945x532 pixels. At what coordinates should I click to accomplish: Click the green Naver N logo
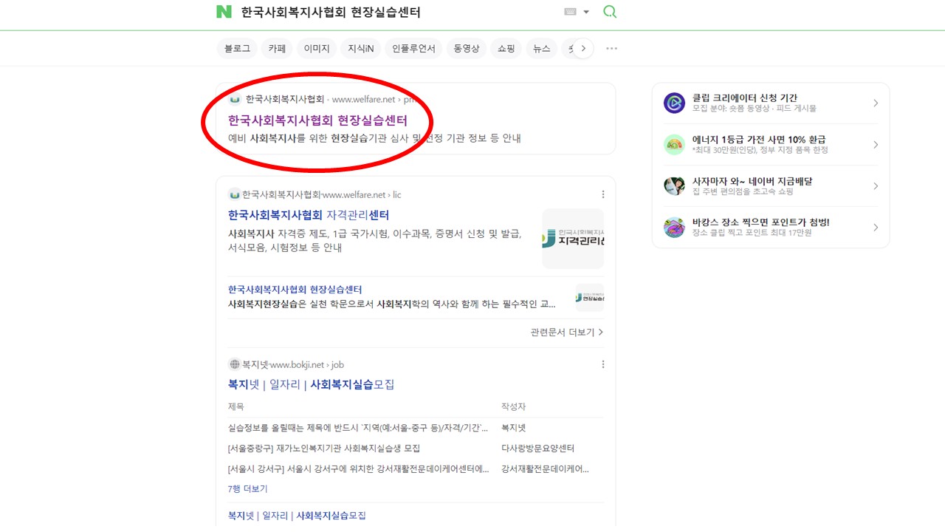[224, 12]
